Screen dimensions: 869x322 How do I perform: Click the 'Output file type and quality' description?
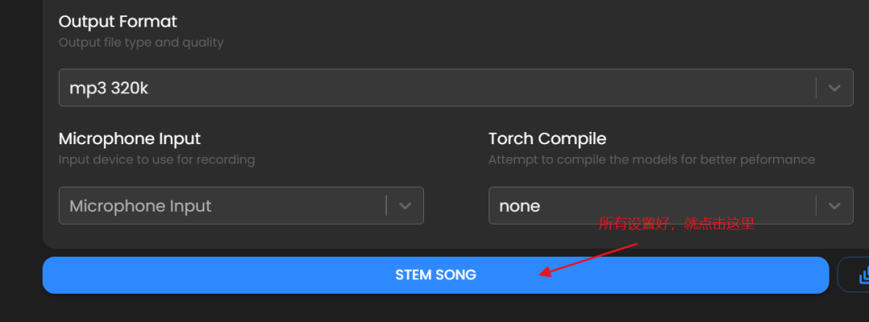(141, 43)
